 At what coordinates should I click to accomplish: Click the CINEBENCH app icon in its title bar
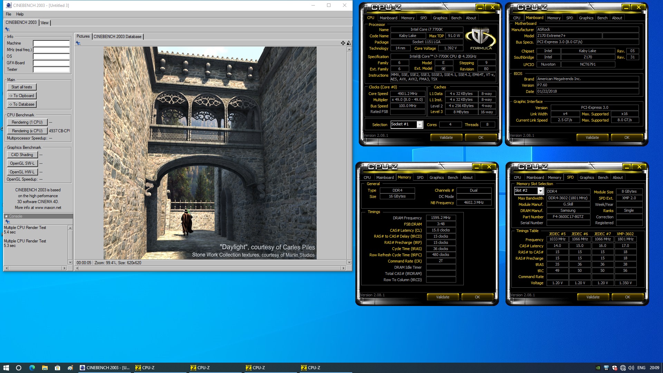click(x=9, y=5)
